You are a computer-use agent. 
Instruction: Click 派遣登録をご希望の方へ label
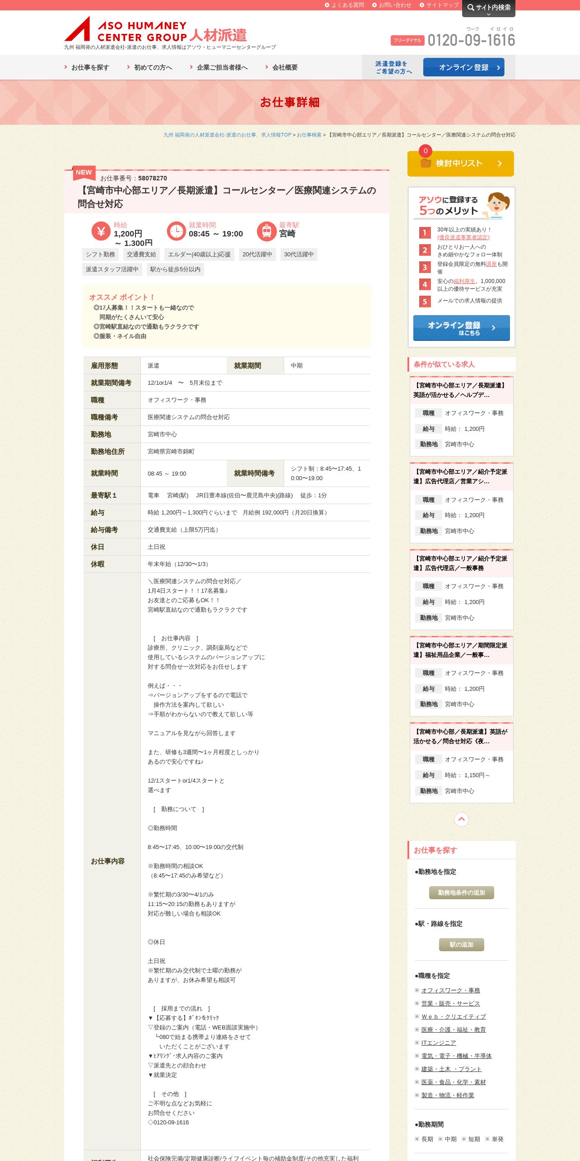click(393, 67)
